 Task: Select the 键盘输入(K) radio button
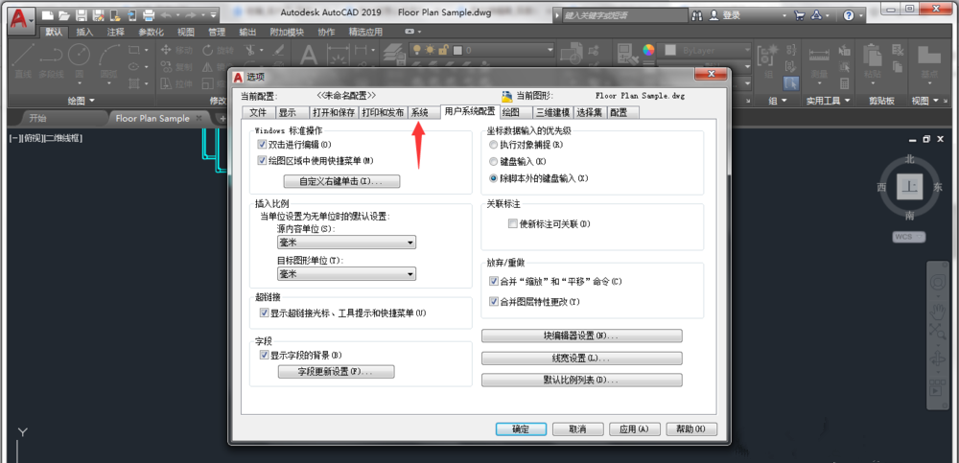494,161
